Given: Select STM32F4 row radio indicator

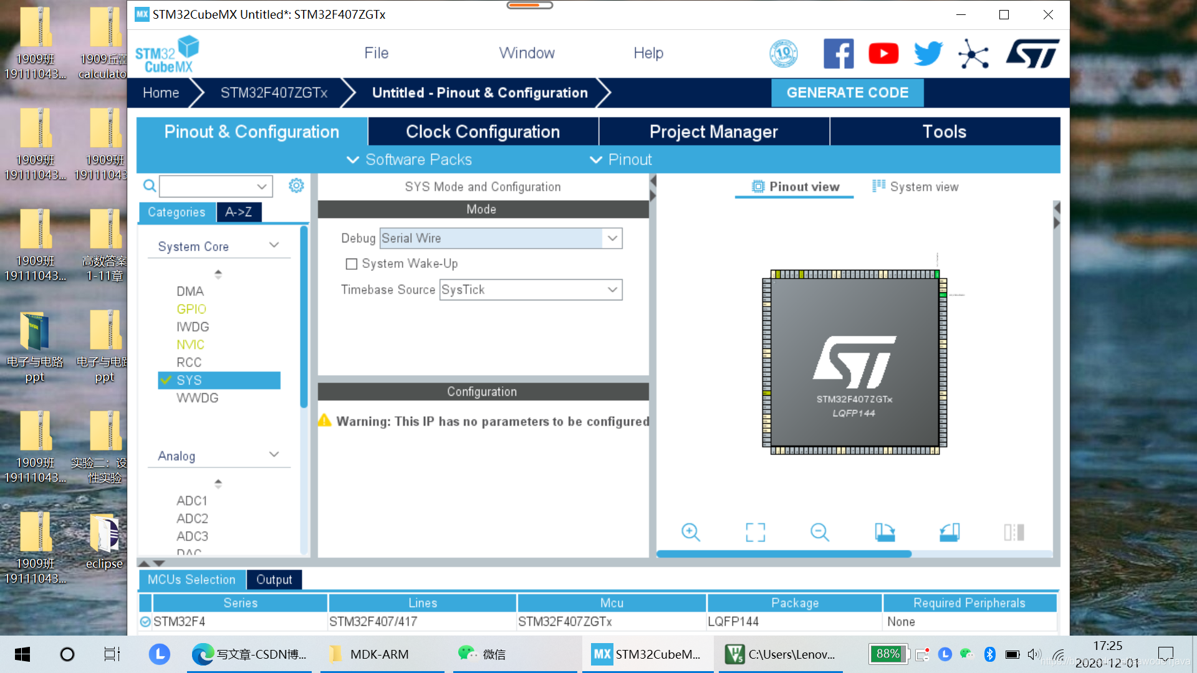Looking at the screenshot, I should tap(145, 621).
